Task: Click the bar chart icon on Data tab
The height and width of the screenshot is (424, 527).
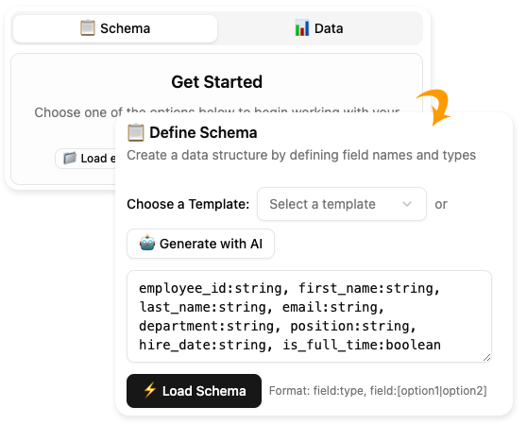Action: (x=302, y=28)
